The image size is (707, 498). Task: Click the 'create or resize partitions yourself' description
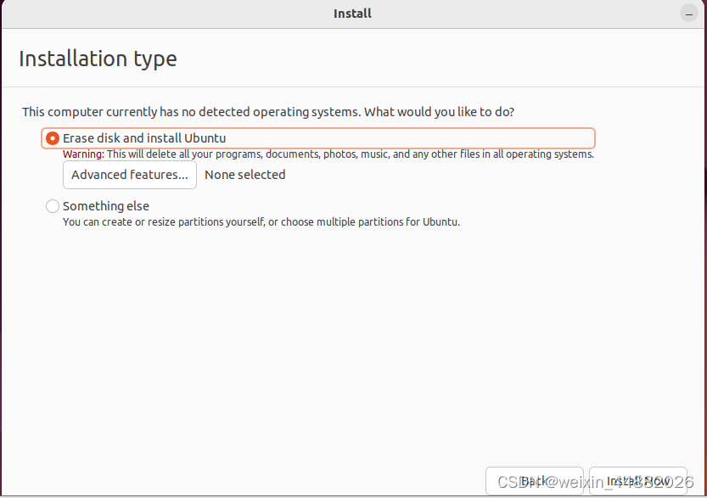[x=261, y=222]
